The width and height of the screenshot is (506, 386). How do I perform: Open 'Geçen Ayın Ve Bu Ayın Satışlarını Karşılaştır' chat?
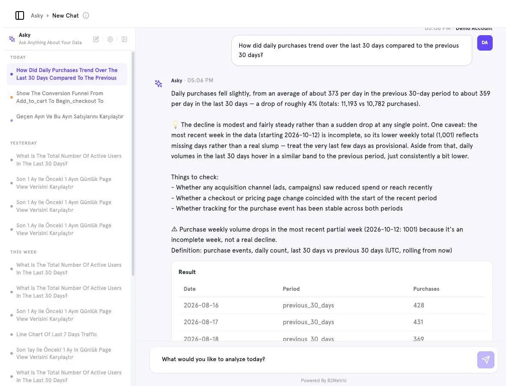pyautogui.click(x=67, y=117)
